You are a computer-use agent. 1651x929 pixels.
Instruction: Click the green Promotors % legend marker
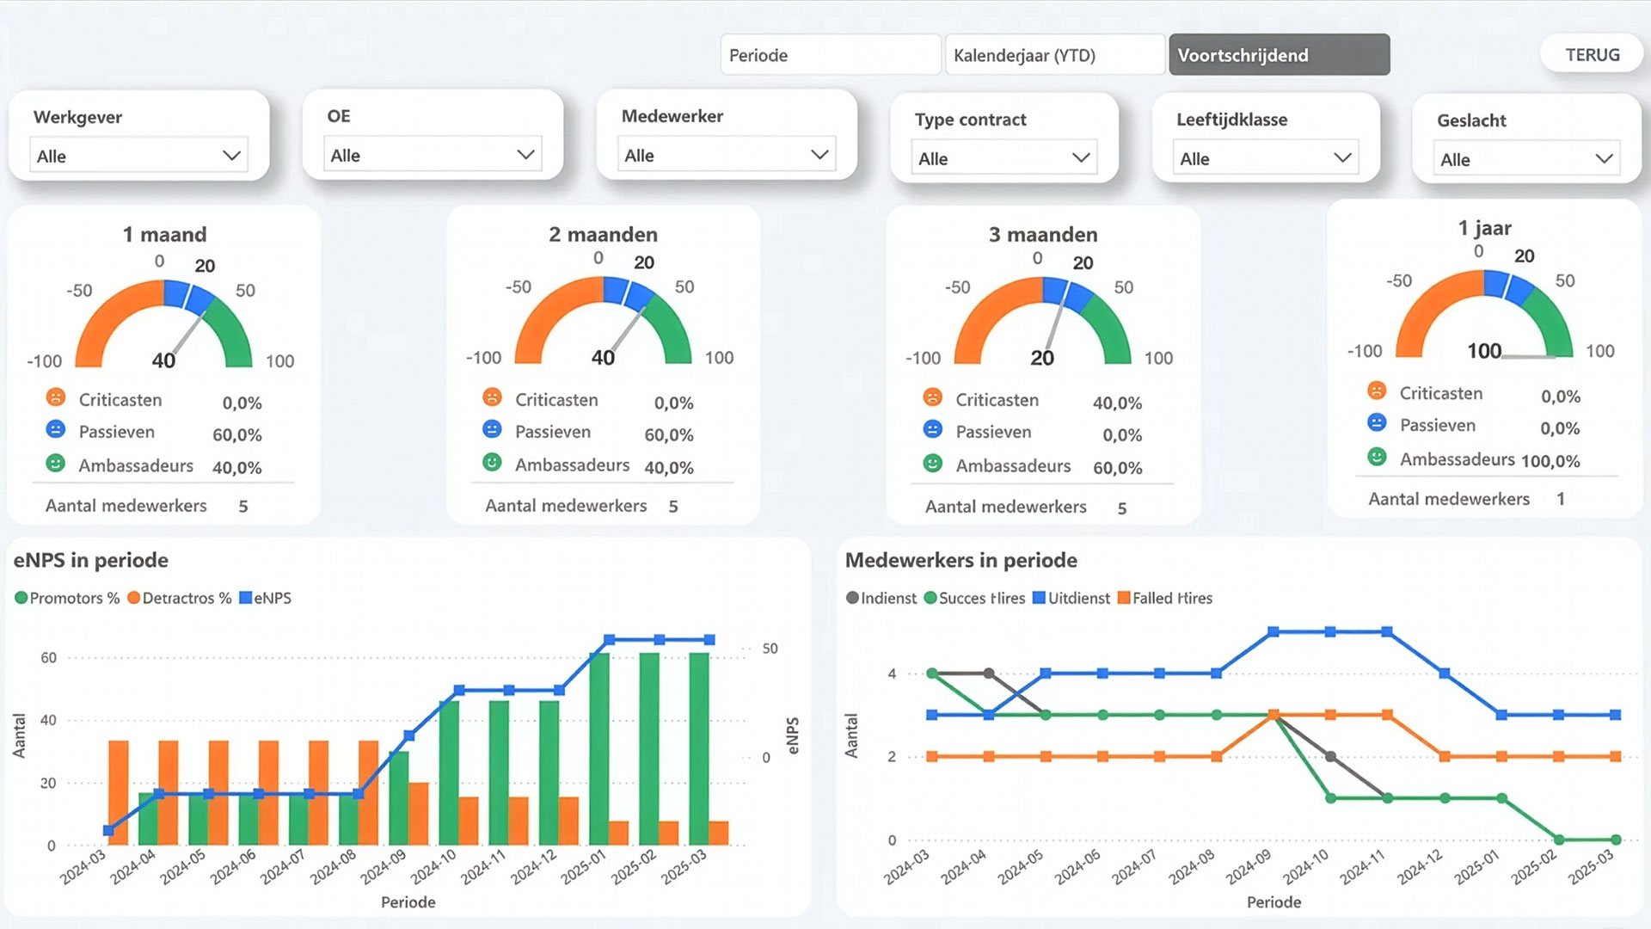[x=19, y=598]
